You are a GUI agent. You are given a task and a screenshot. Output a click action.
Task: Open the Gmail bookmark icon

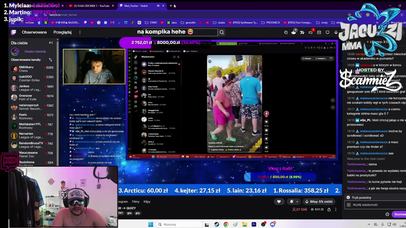(x=112, y=22)
